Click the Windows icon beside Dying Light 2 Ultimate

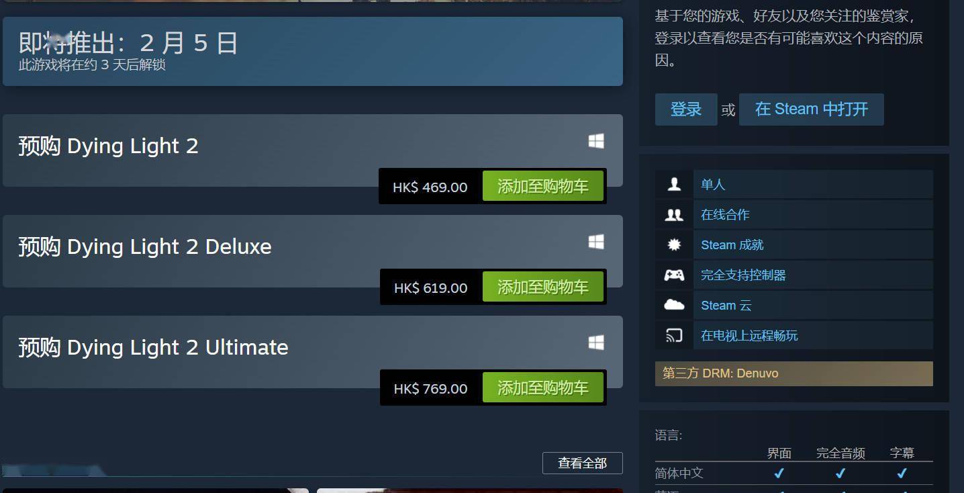[596, 343]
